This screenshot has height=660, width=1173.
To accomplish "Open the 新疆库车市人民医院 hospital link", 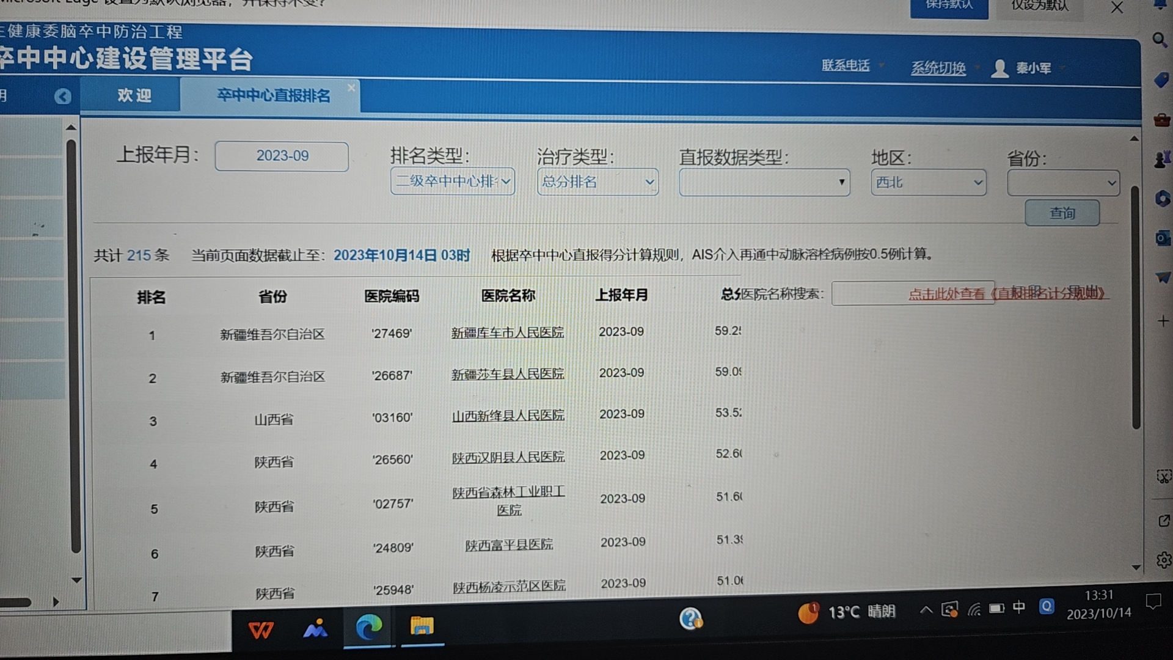I will (507, 332).
